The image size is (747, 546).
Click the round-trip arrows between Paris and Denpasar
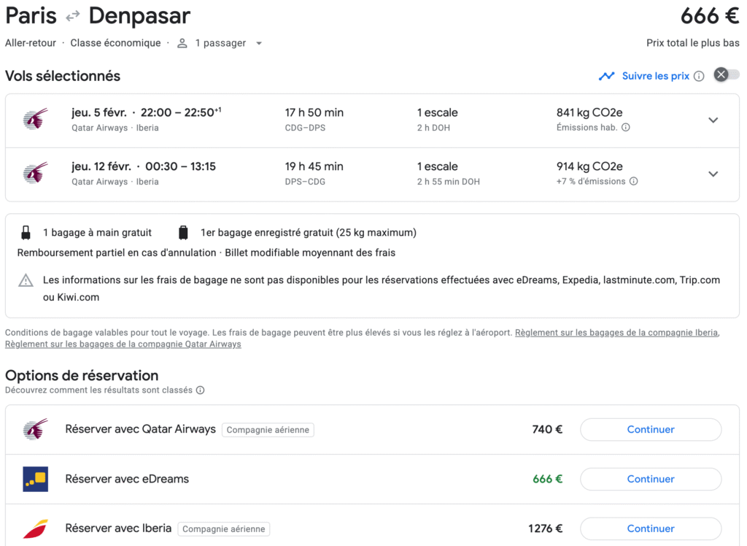(x=73, y=17)
